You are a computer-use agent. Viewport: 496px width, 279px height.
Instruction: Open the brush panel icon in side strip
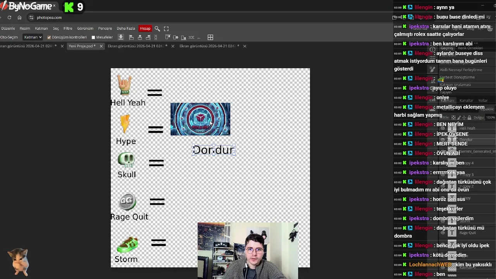pos(432,69)
